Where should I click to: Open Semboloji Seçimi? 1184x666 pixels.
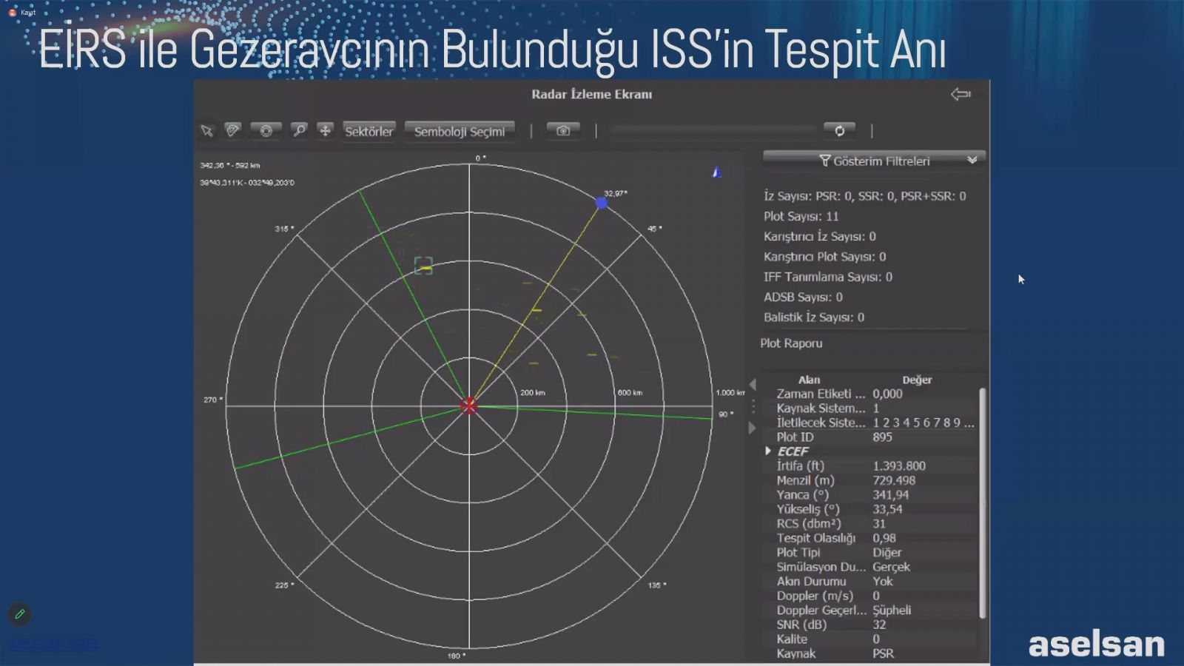pos(459,131)
